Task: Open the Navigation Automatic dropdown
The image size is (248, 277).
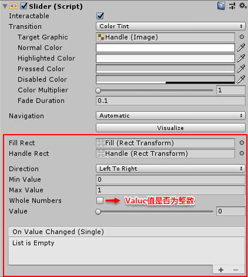Action: [170, 116]
